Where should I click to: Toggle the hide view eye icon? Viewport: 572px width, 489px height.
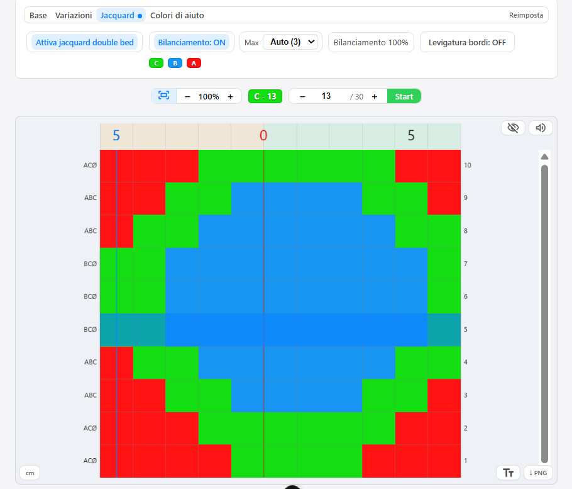tap(513, 128)
